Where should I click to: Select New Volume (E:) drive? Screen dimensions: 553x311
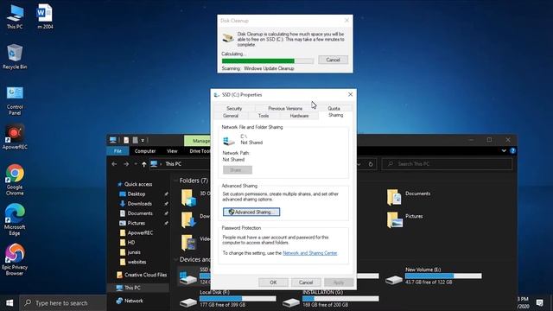pos(434,276)
